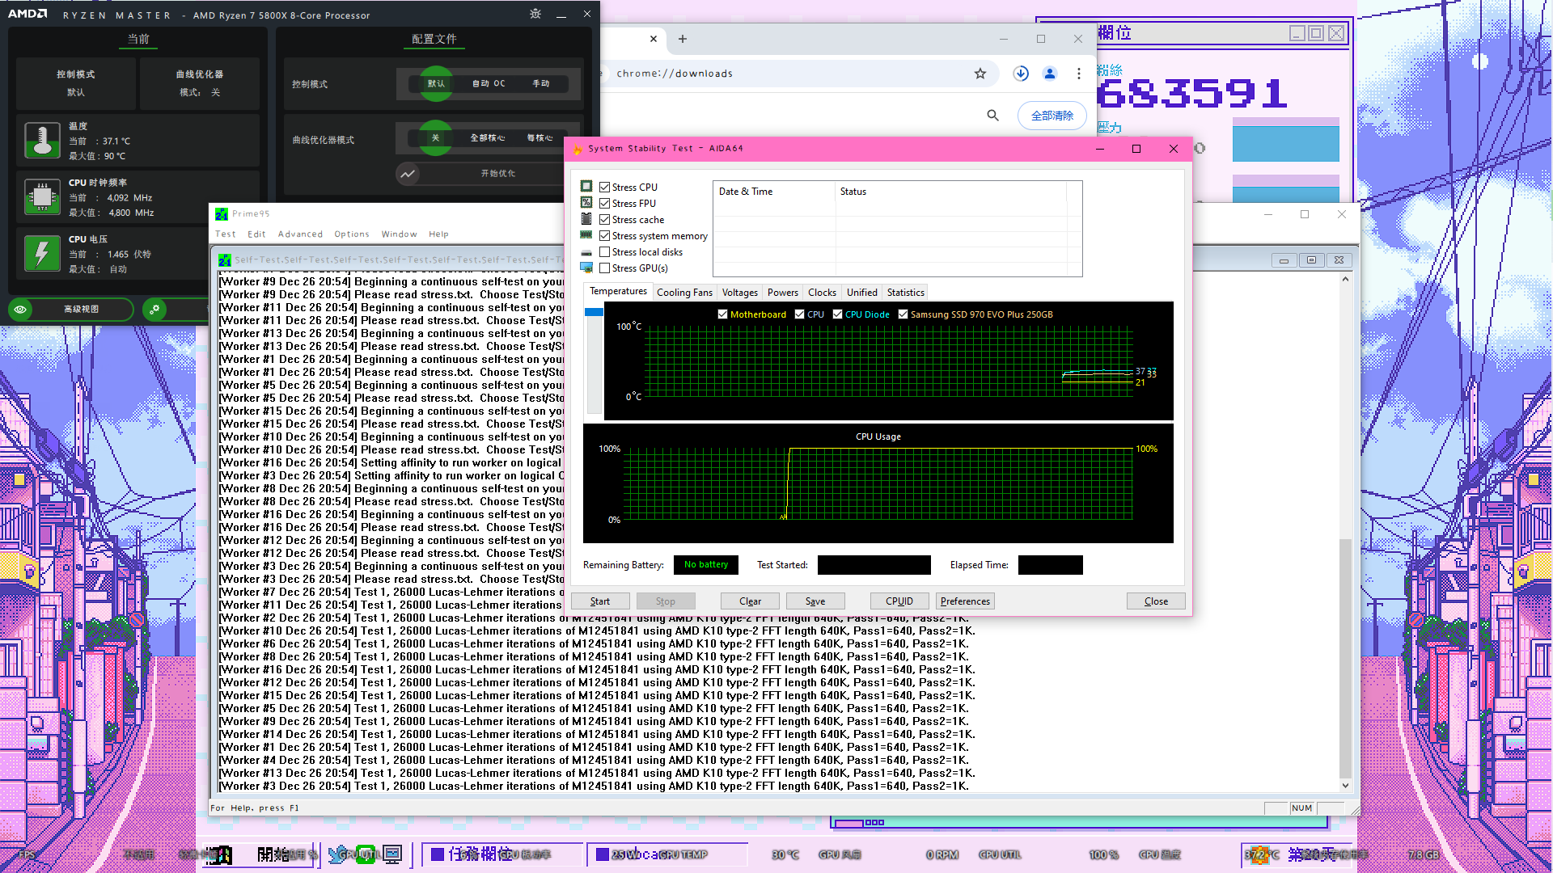Open Chrome downloads arrow icon

click(x=1021, y=74)
